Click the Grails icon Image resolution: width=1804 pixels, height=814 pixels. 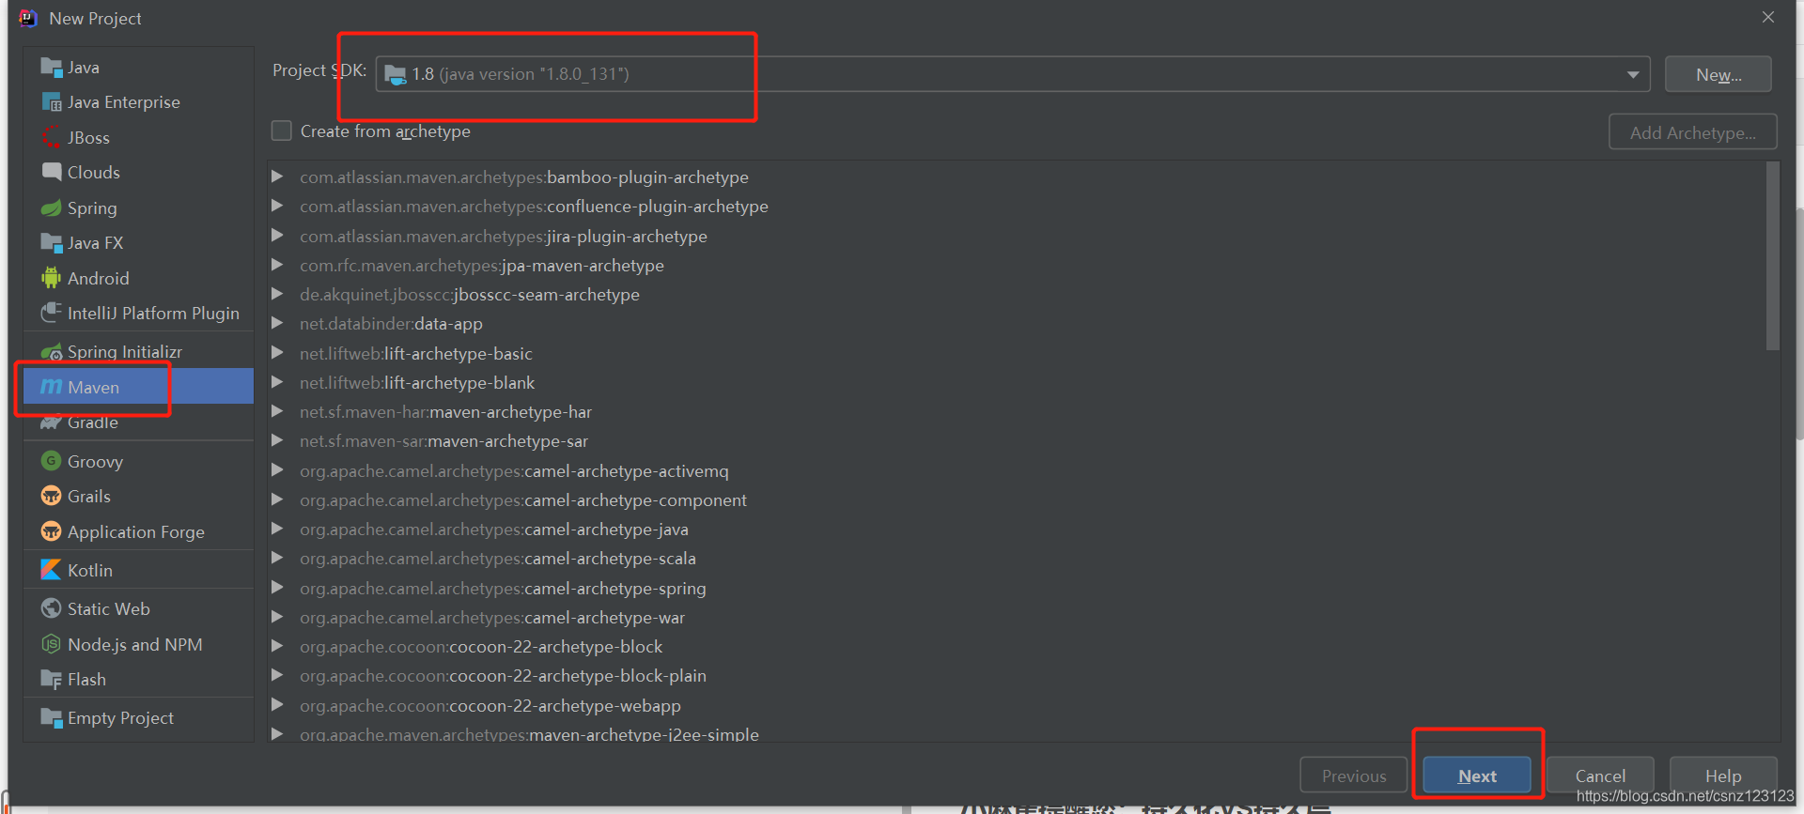(51, 497)
